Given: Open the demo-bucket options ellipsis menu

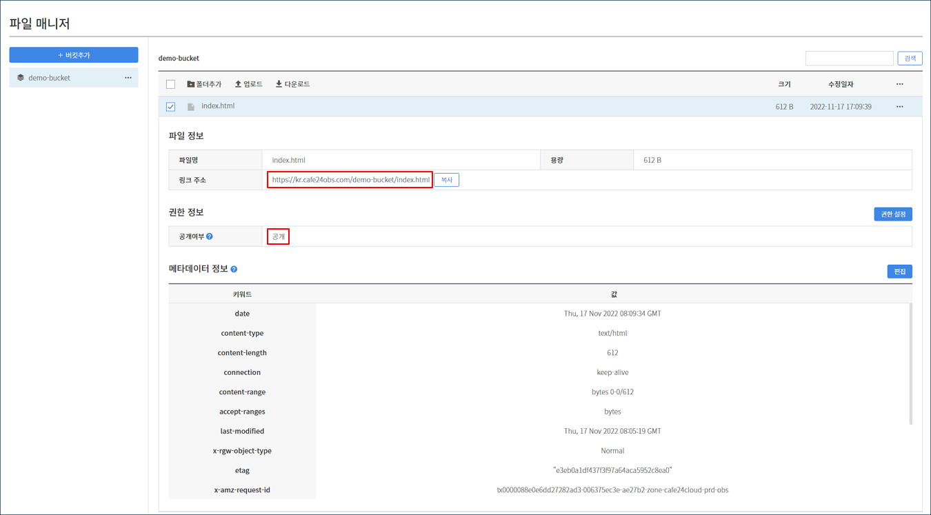Looking at the screenshot, I should click(128, 78).
